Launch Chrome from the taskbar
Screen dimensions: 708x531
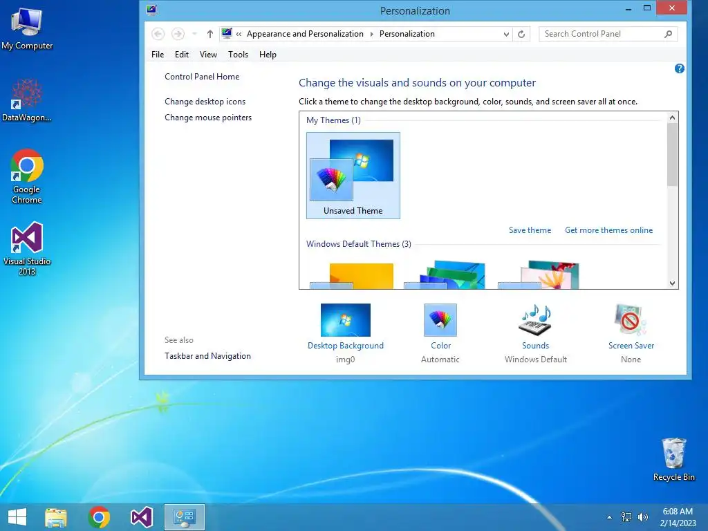[x=99, y=517]
